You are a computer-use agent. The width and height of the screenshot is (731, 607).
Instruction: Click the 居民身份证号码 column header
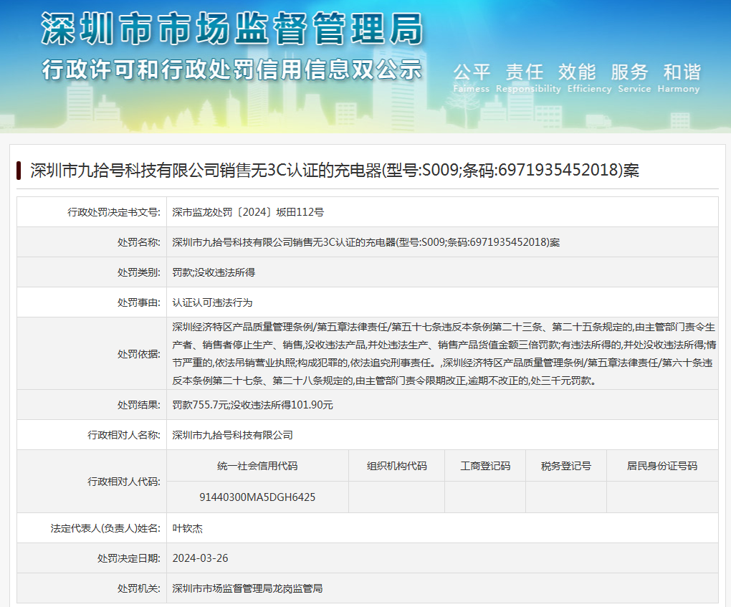click(662, 466)
